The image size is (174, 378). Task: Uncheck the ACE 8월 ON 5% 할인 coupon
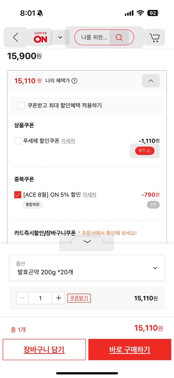click(18, 195)
